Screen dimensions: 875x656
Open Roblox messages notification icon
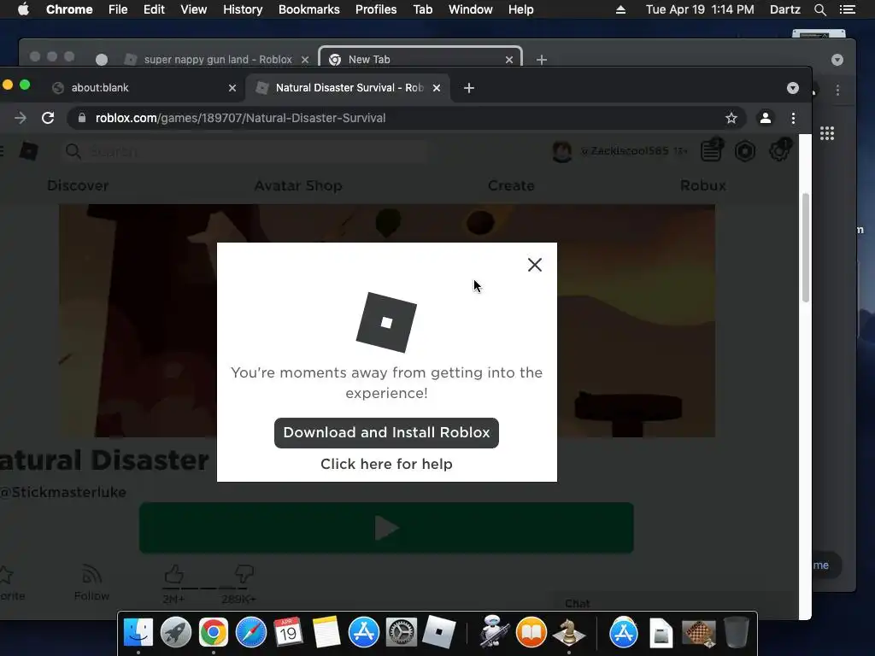(x=712, y=150)
